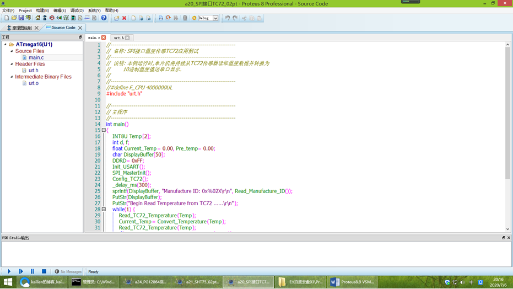513x289 pixels.
Task: Select main.c in the project tree
Action: pos(36,57)
